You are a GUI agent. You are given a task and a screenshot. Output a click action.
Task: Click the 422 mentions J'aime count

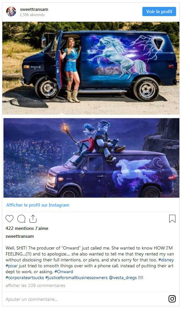pos(27,228)
